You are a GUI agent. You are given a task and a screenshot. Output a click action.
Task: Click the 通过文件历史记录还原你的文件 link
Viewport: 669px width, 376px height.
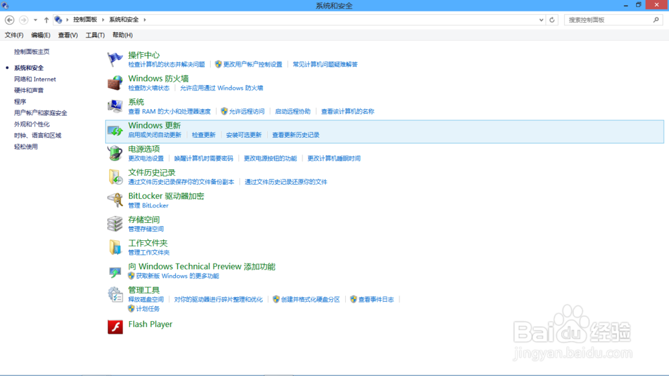tap(286, 182)
